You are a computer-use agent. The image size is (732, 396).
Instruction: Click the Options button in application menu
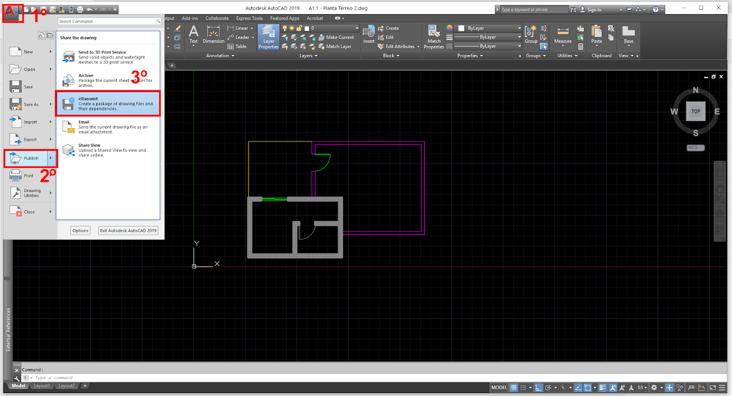pyautogui.click(x=81, y=230)
